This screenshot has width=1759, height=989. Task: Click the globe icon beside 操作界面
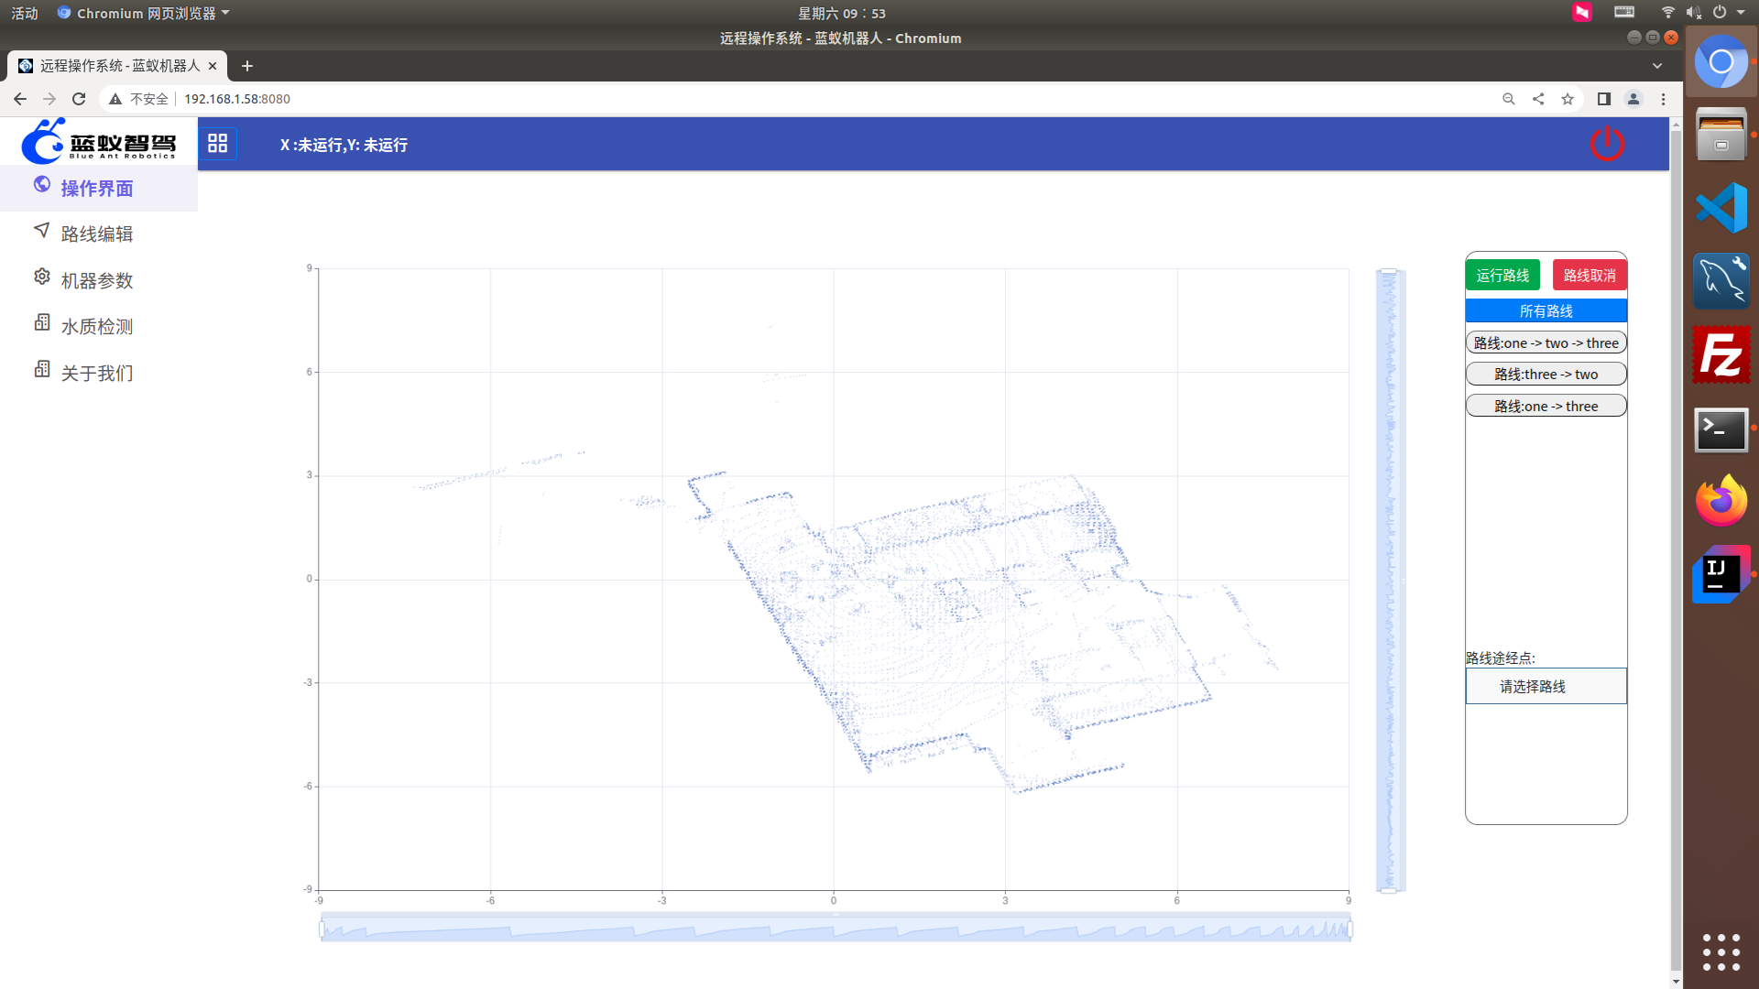(42, 185)
